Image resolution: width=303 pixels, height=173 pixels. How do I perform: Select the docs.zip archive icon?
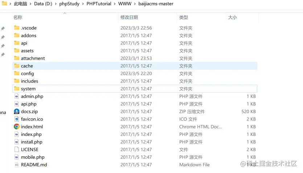tap(17, 111)
